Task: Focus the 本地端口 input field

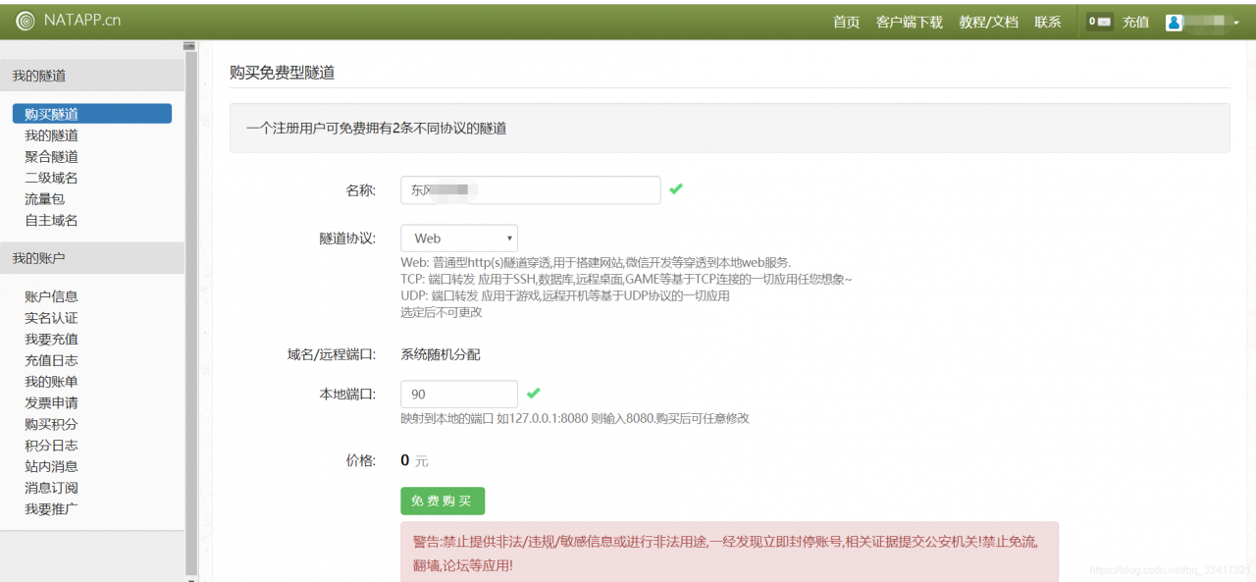Action: pos(459,395)
